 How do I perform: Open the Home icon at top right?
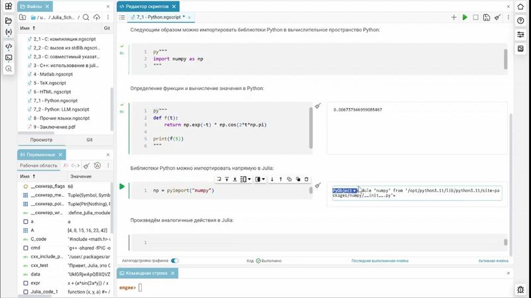tap(520, 6)
